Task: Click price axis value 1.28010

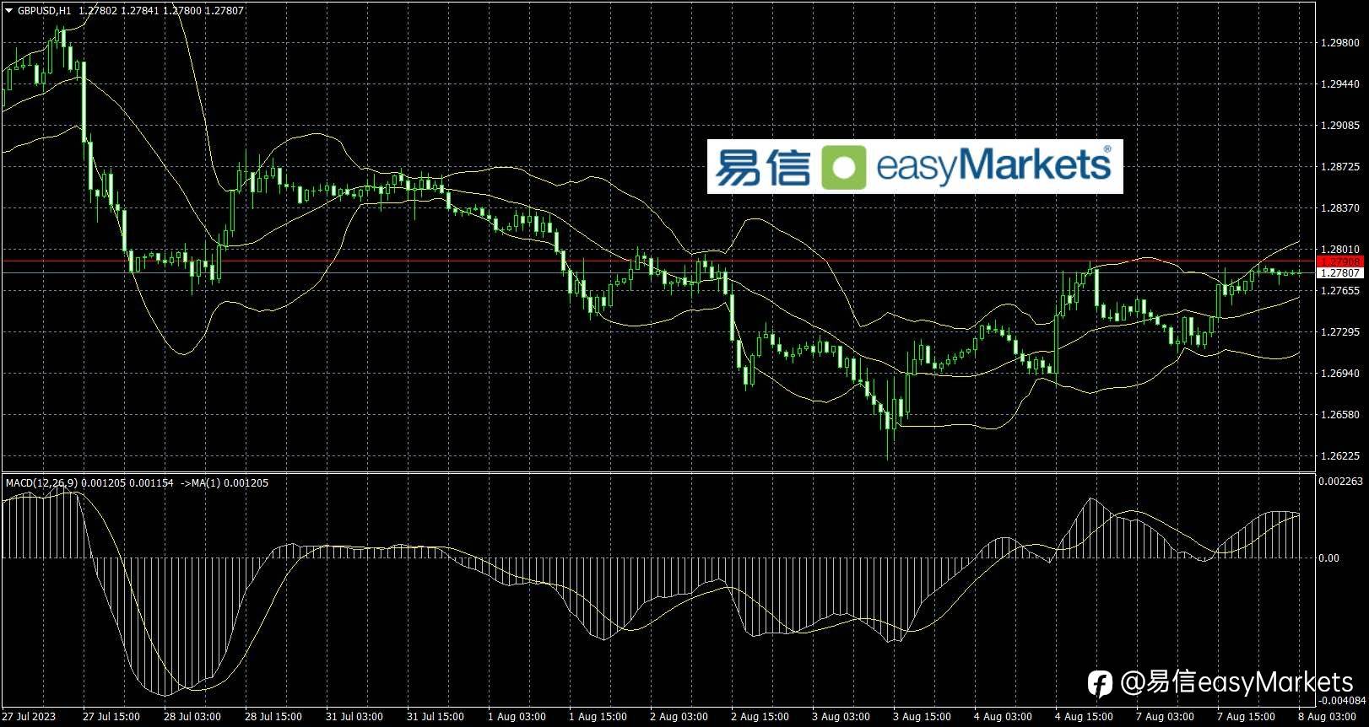Action: click(x=1340, y=249)
